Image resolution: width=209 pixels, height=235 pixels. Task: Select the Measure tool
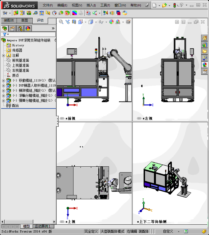pos(35,13)
